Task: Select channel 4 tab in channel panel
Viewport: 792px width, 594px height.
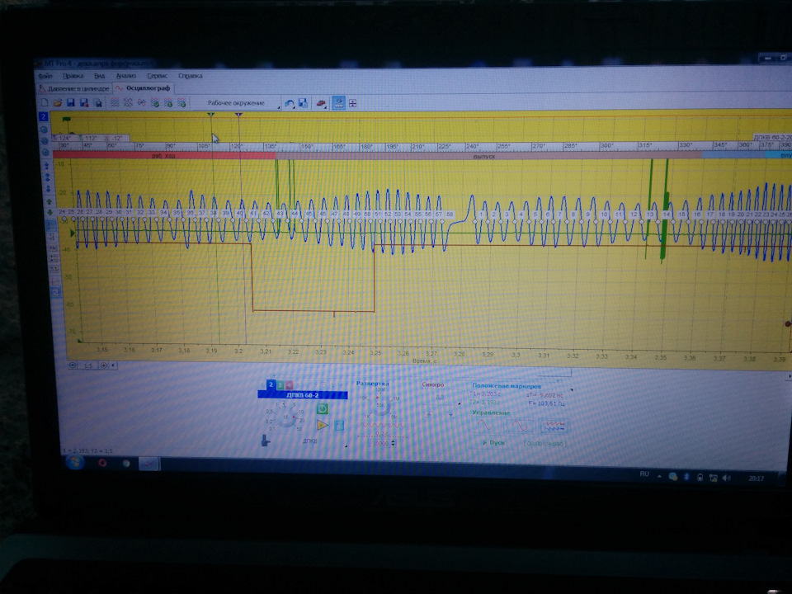Action: [289, 385]
